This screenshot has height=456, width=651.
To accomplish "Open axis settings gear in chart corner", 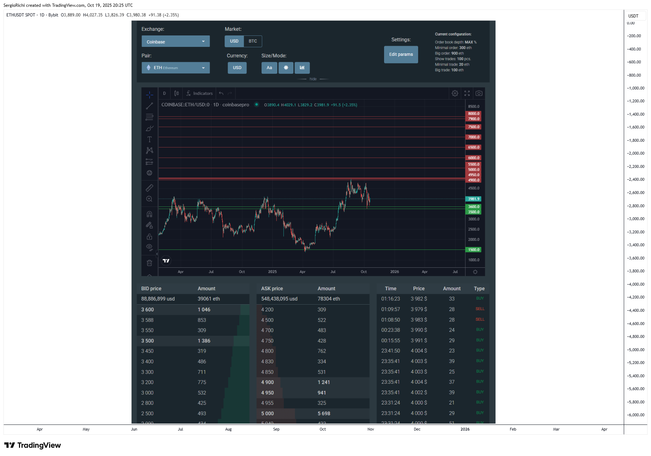I will [x=475, y=272].
